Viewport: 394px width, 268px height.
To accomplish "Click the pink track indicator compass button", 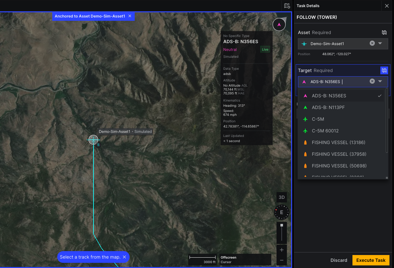I will click(279, 25).
